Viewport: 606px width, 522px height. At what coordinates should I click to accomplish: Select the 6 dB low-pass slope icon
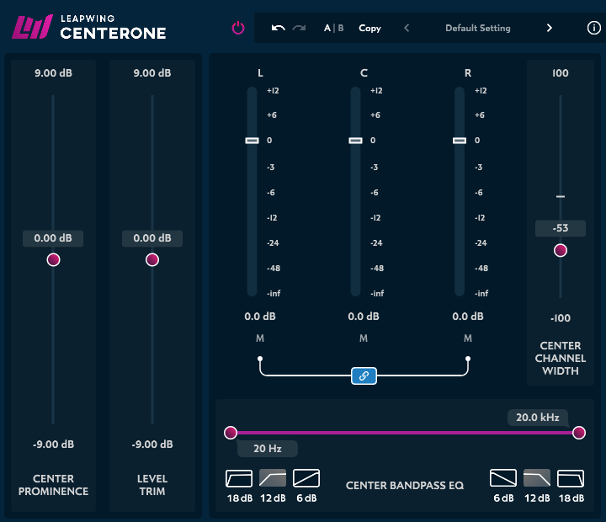503,479
